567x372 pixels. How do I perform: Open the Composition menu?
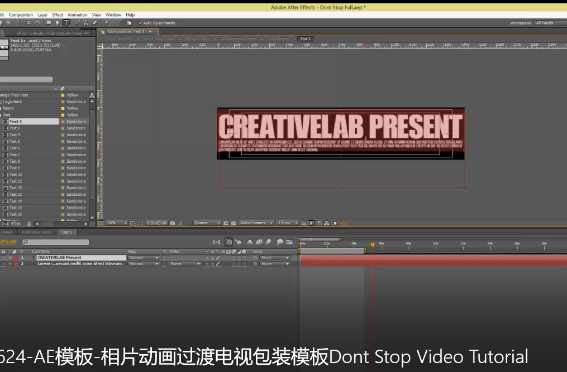pos(21,15)
